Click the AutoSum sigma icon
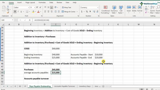This screenshot has width=160, height=90. point(146,6)
